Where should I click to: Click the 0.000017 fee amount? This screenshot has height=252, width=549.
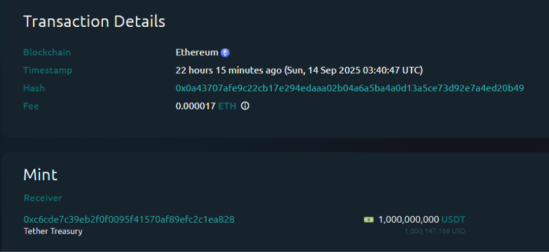click(x=195, y=106)
